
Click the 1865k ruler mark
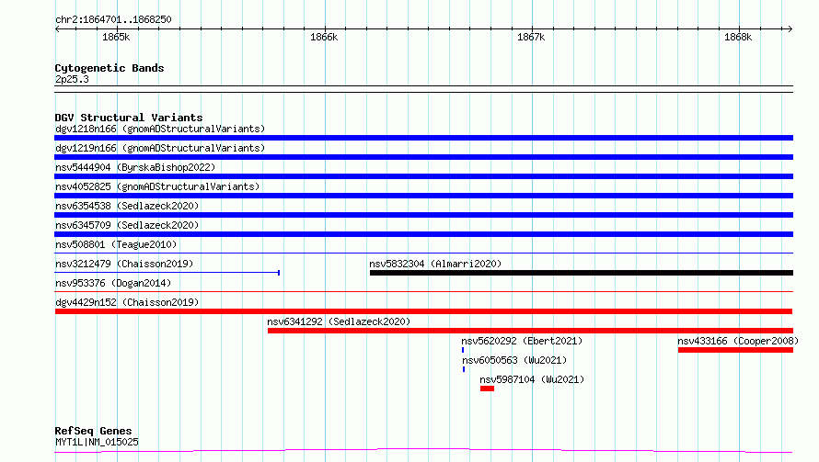116,37
